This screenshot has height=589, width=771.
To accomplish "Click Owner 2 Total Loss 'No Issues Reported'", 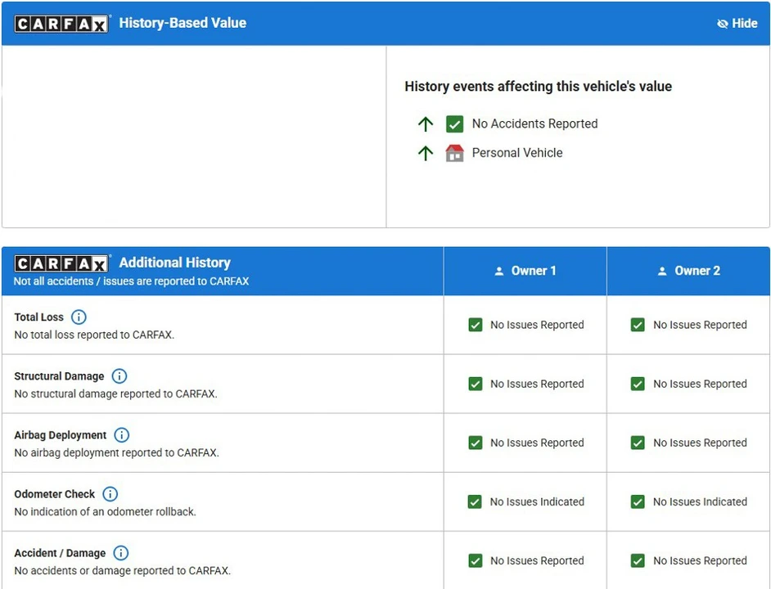I will pyautogui.click(x=700, y=325).
